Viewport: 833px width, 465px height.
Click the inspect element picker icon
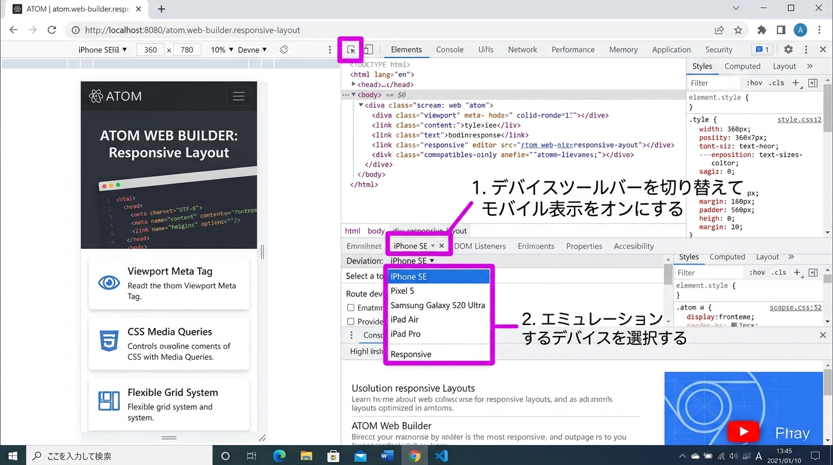click(351, 50)
